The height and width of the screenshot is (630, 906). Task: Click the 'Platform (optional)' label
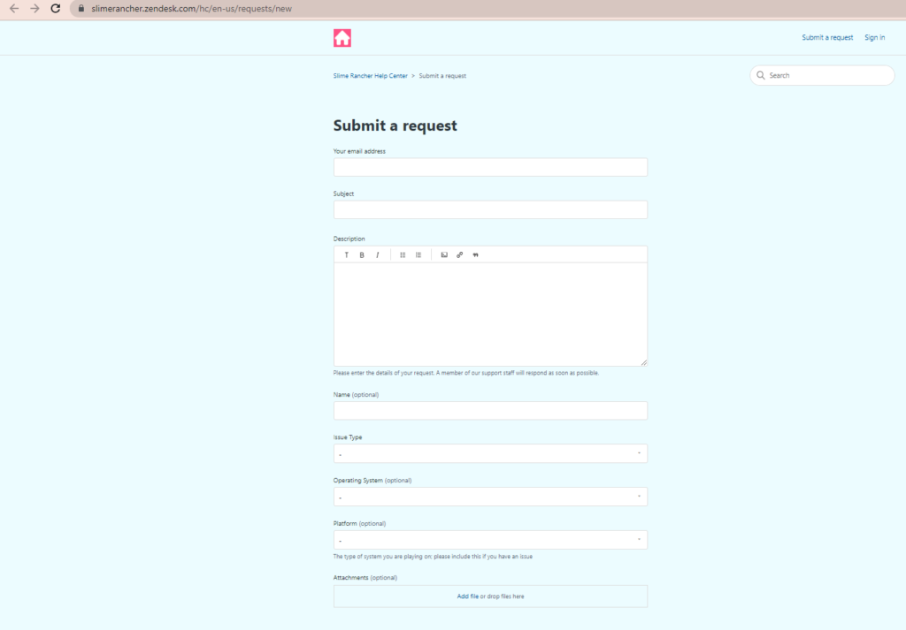(x=359, y=524)
